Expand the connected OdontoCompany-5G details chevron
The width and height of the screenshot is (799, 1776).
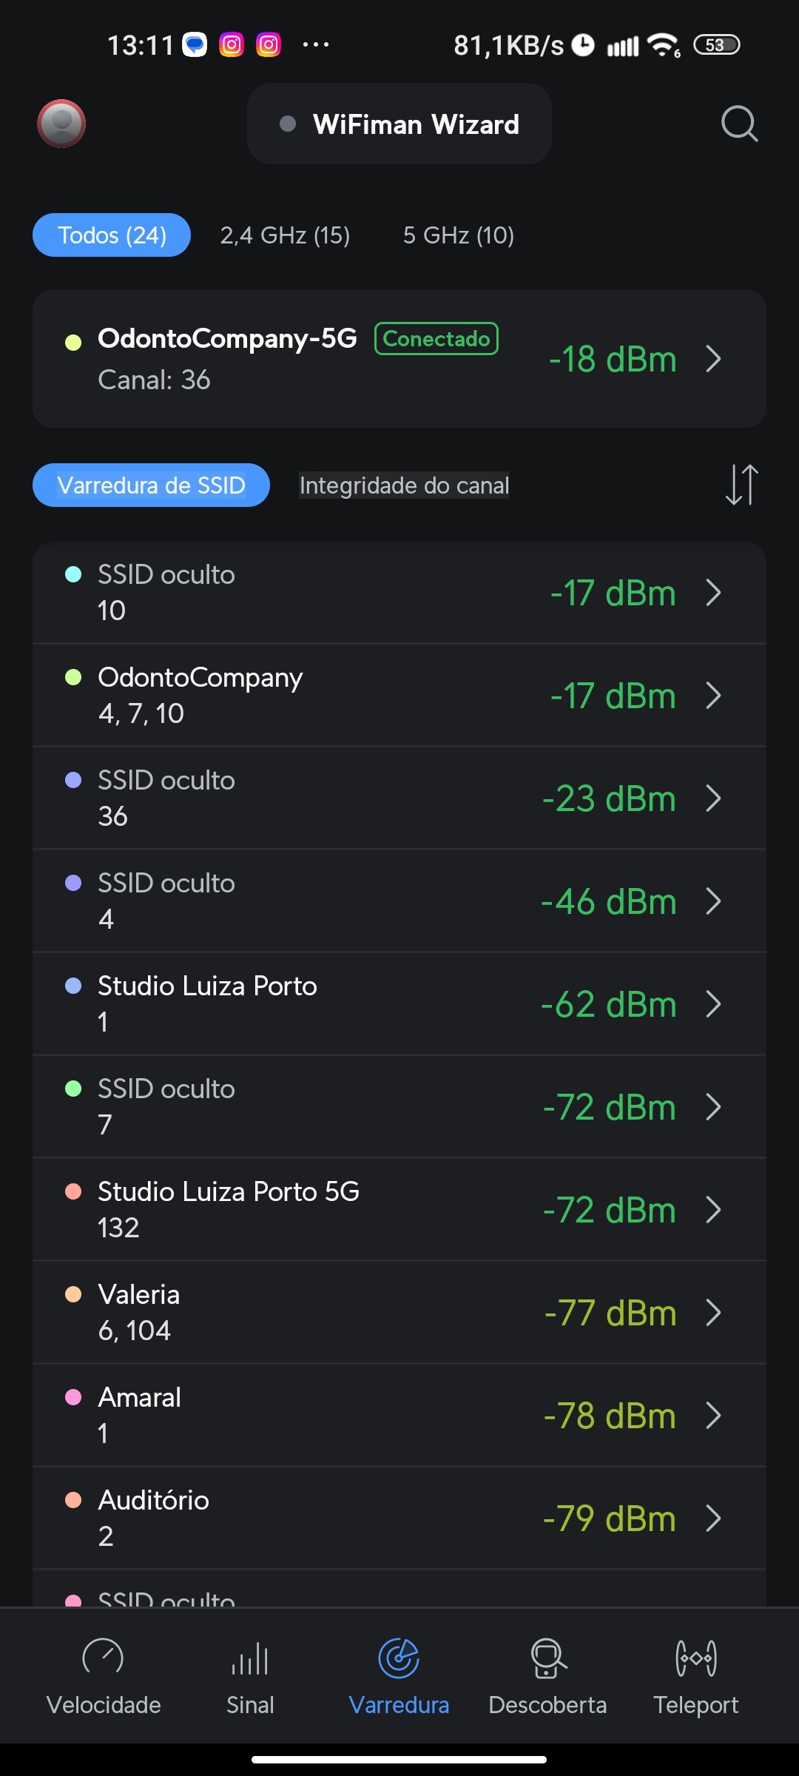pyautogui.click(x=713, y=359)
